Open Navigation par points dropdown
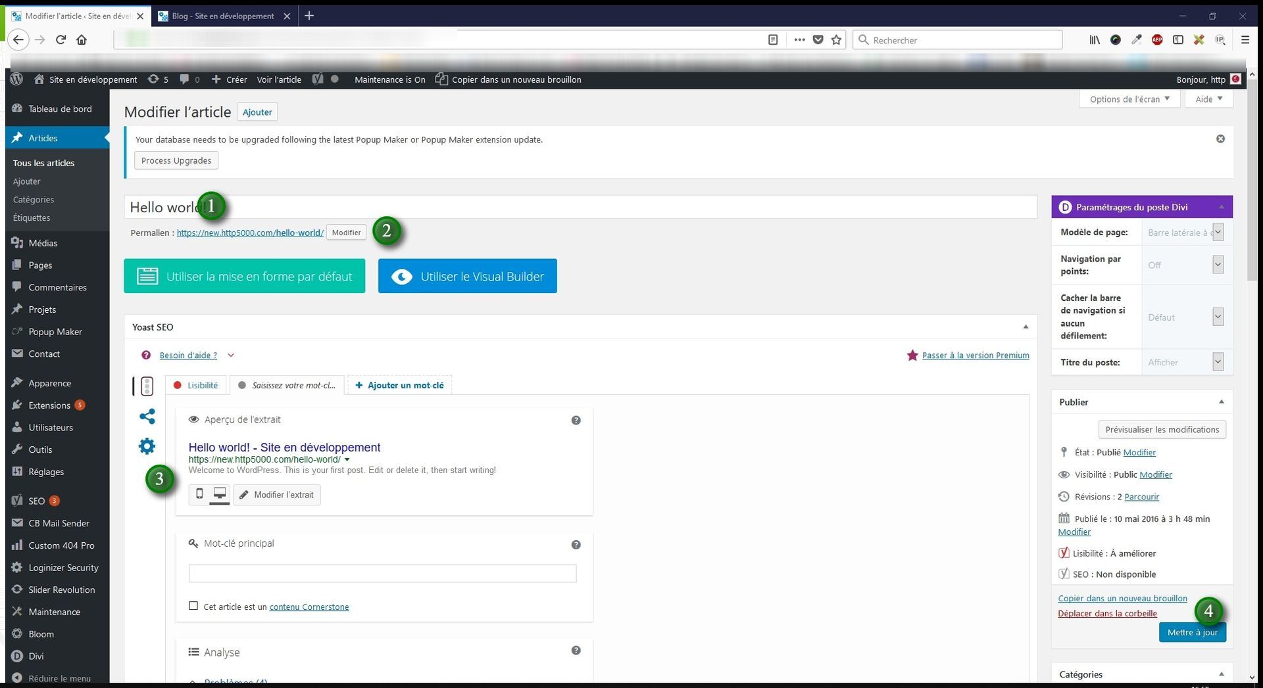Image resolution: width=1263 pixels, height=688 pixels. tap(1185, 265)
